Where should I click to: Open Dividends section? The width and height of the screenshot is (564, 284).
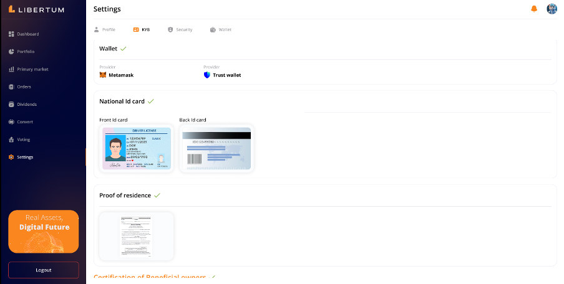[27, 104]
